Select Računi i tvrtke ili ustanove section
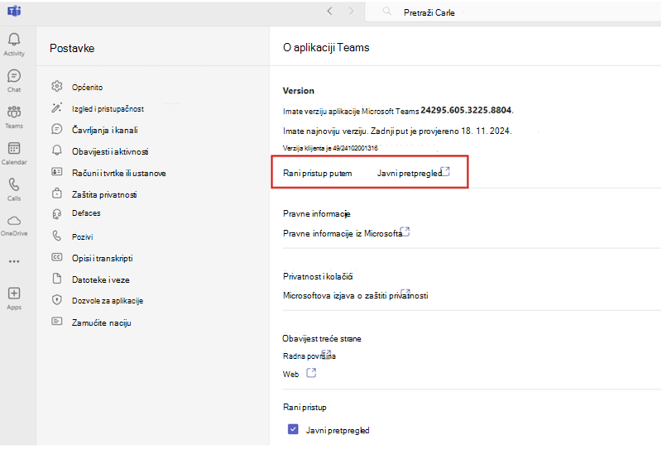The height and width of the screenshot is (449, 662). click(119, 174)
